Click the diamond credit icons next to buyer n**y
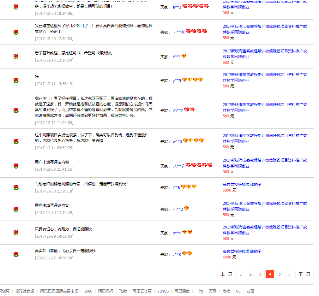Image resolution: width=319 pixels, height=296 pixels. point(187,232)
